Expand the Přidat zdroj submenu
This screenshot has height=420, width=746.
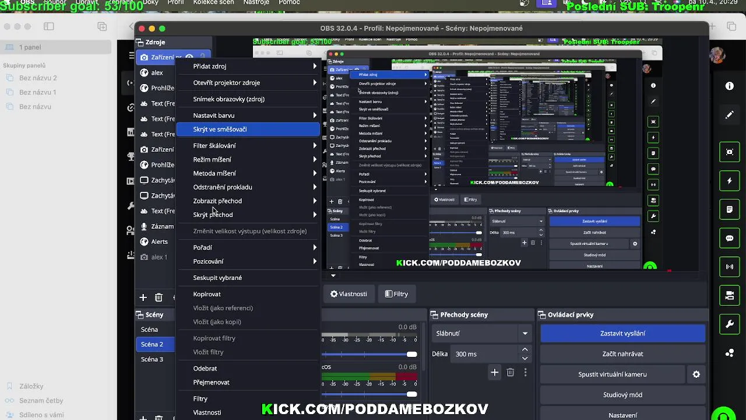[x=248, y=66]
